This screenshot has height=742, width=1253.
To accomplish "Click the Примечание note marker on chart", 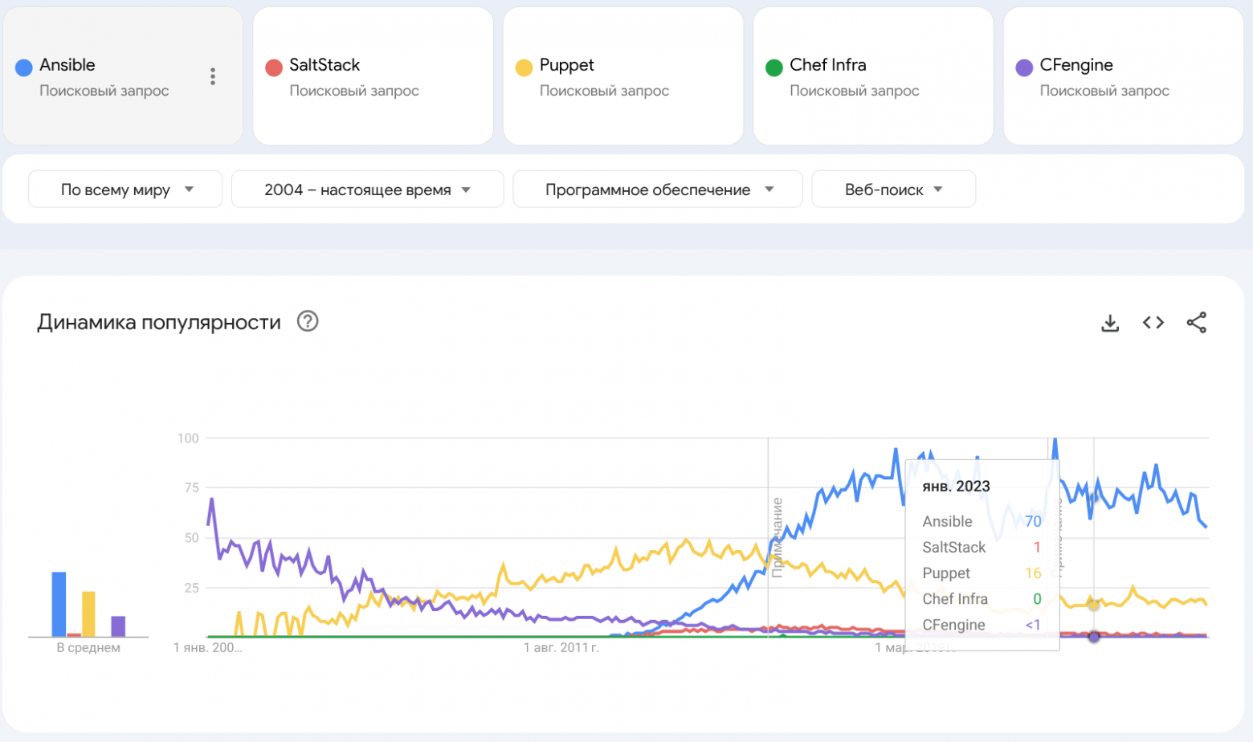I will click(x=777, y=536).
